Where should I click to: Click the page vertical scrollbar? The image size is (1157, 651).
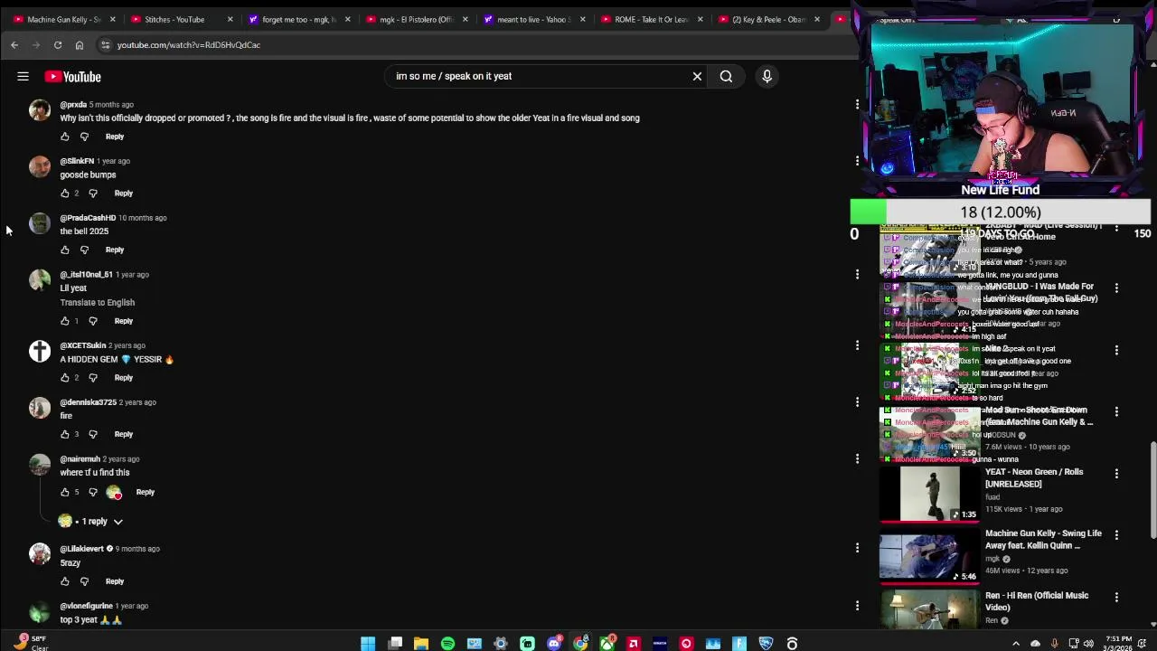pos(1152,488)
